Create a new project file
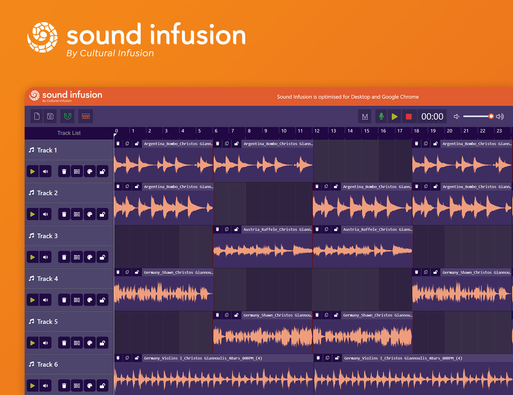This screenshot has height=395, width=513. pyautogui.click(x=37, y=116)
